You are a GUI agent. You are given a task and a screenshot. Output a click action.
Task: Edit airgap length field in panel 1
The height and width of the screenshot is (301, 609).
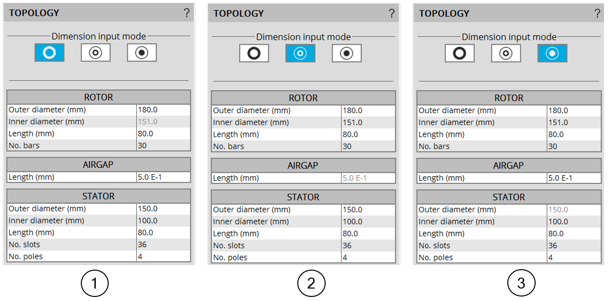[163, 177]
